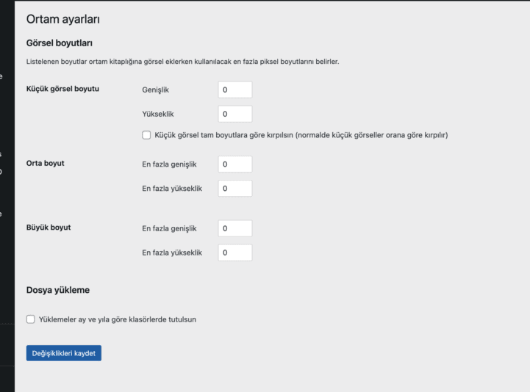Click the Küçük görsel boyutu Yükseklik field

pos(235,114)
